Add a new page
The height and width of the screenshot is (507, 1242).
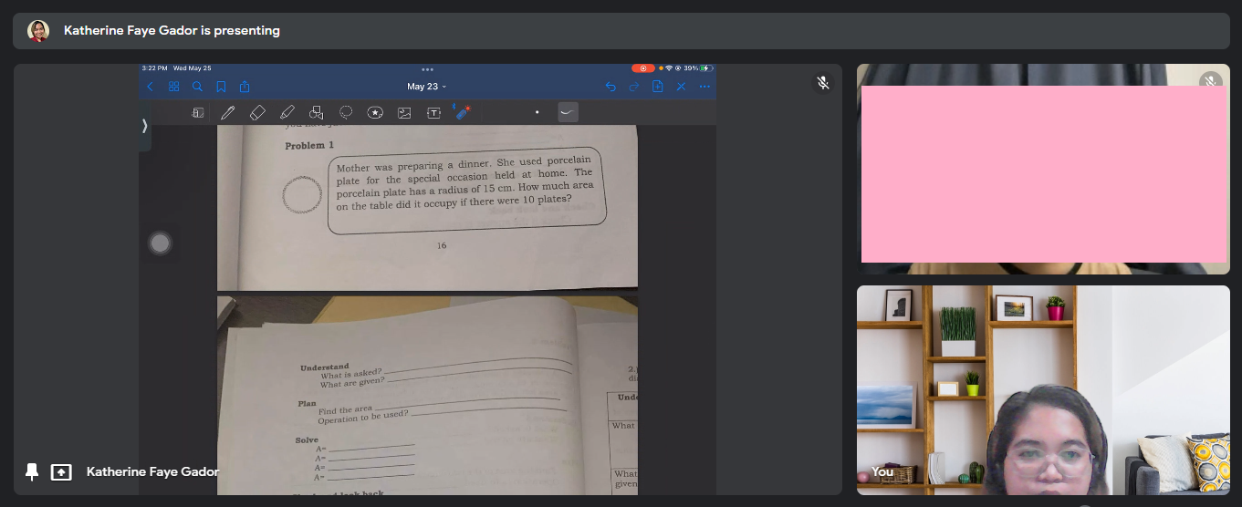(x=657, y=87)
